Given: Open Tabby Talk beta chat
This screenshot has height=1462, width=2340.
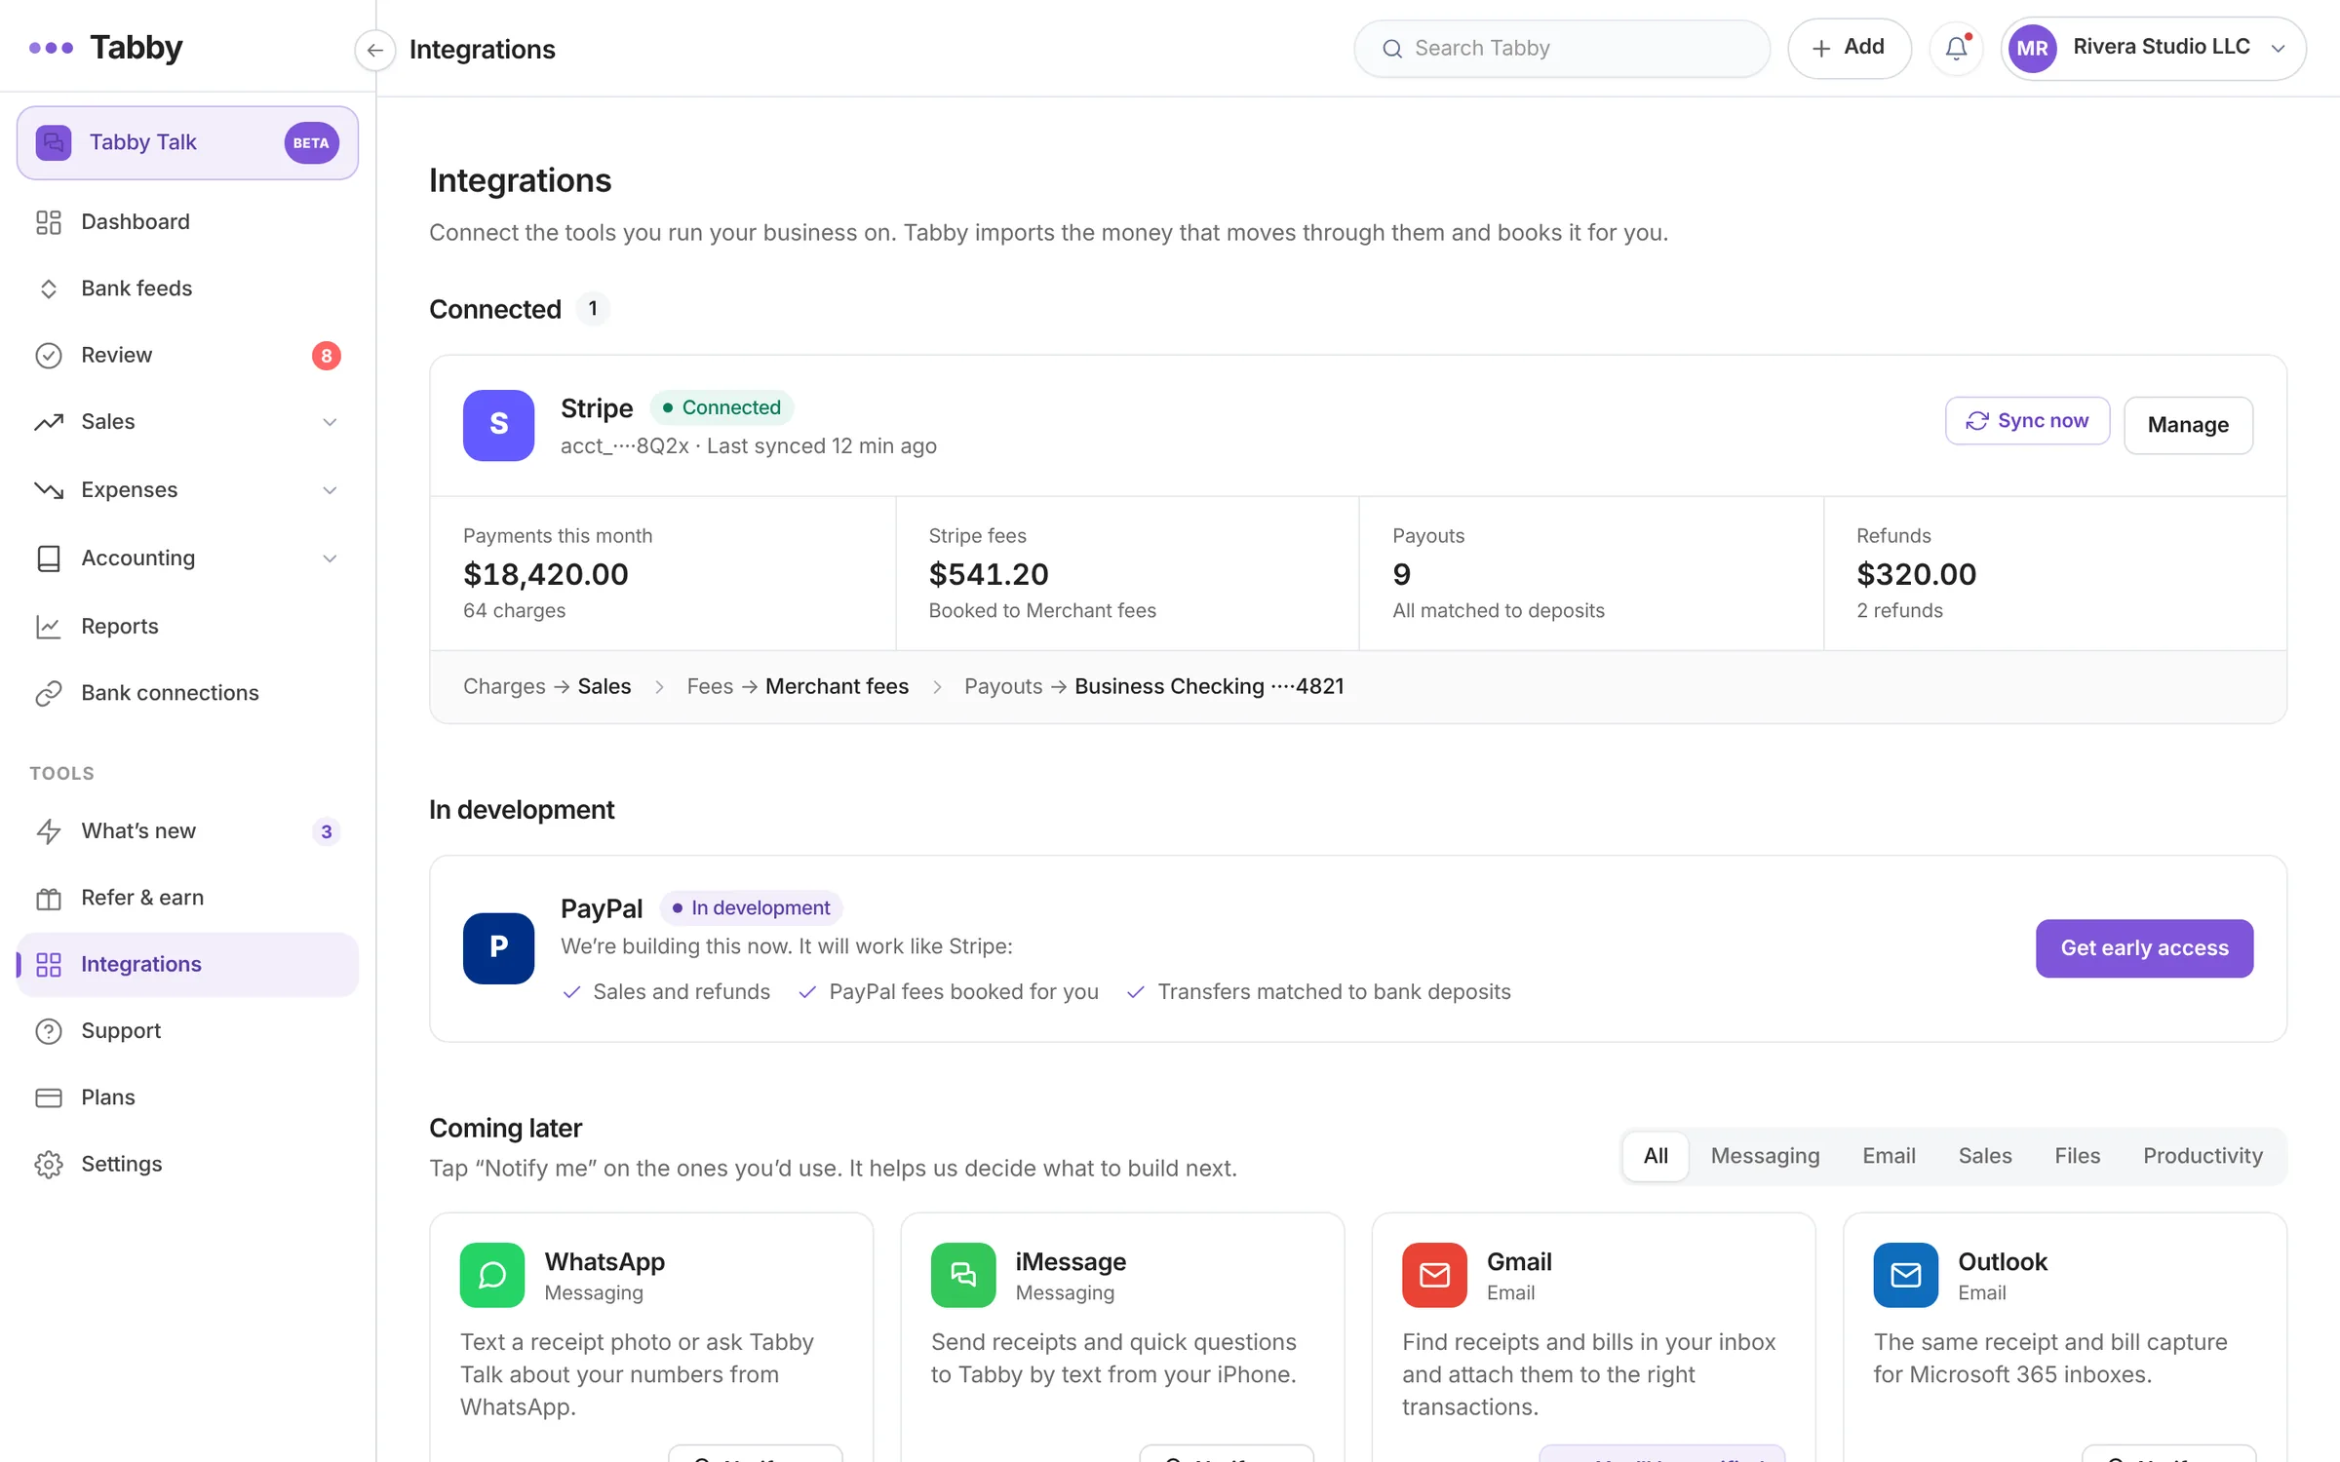Looking at the screenshot, I should tap(187, 142).
